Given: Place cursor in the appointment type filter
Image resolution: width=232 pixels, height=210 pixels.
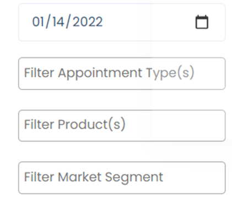Looking at the screenshot, I should point(122,73).
